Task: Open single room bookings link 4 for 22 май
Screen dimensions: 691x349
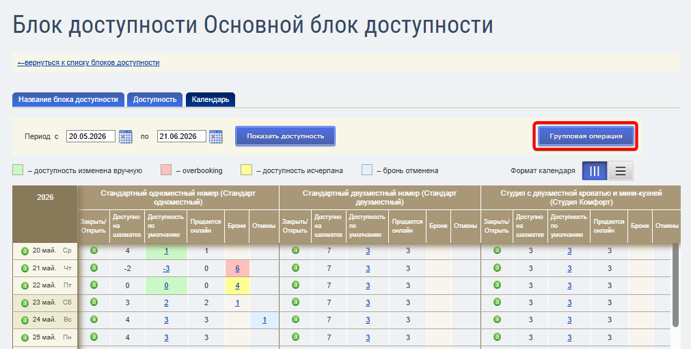Action: click(x=237, y=285)
